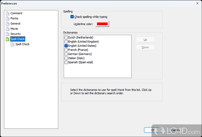Click the 'French (France)' dictionary label
Image resolution: width=202 pixels, height=137 pixels.
tap(78, 50)
